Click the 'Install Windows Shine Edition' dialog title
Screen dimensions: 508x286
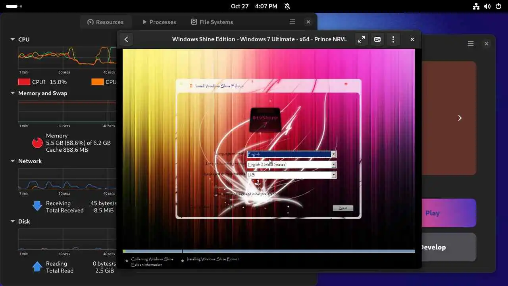pyautogui.click(x=219, y=86)
